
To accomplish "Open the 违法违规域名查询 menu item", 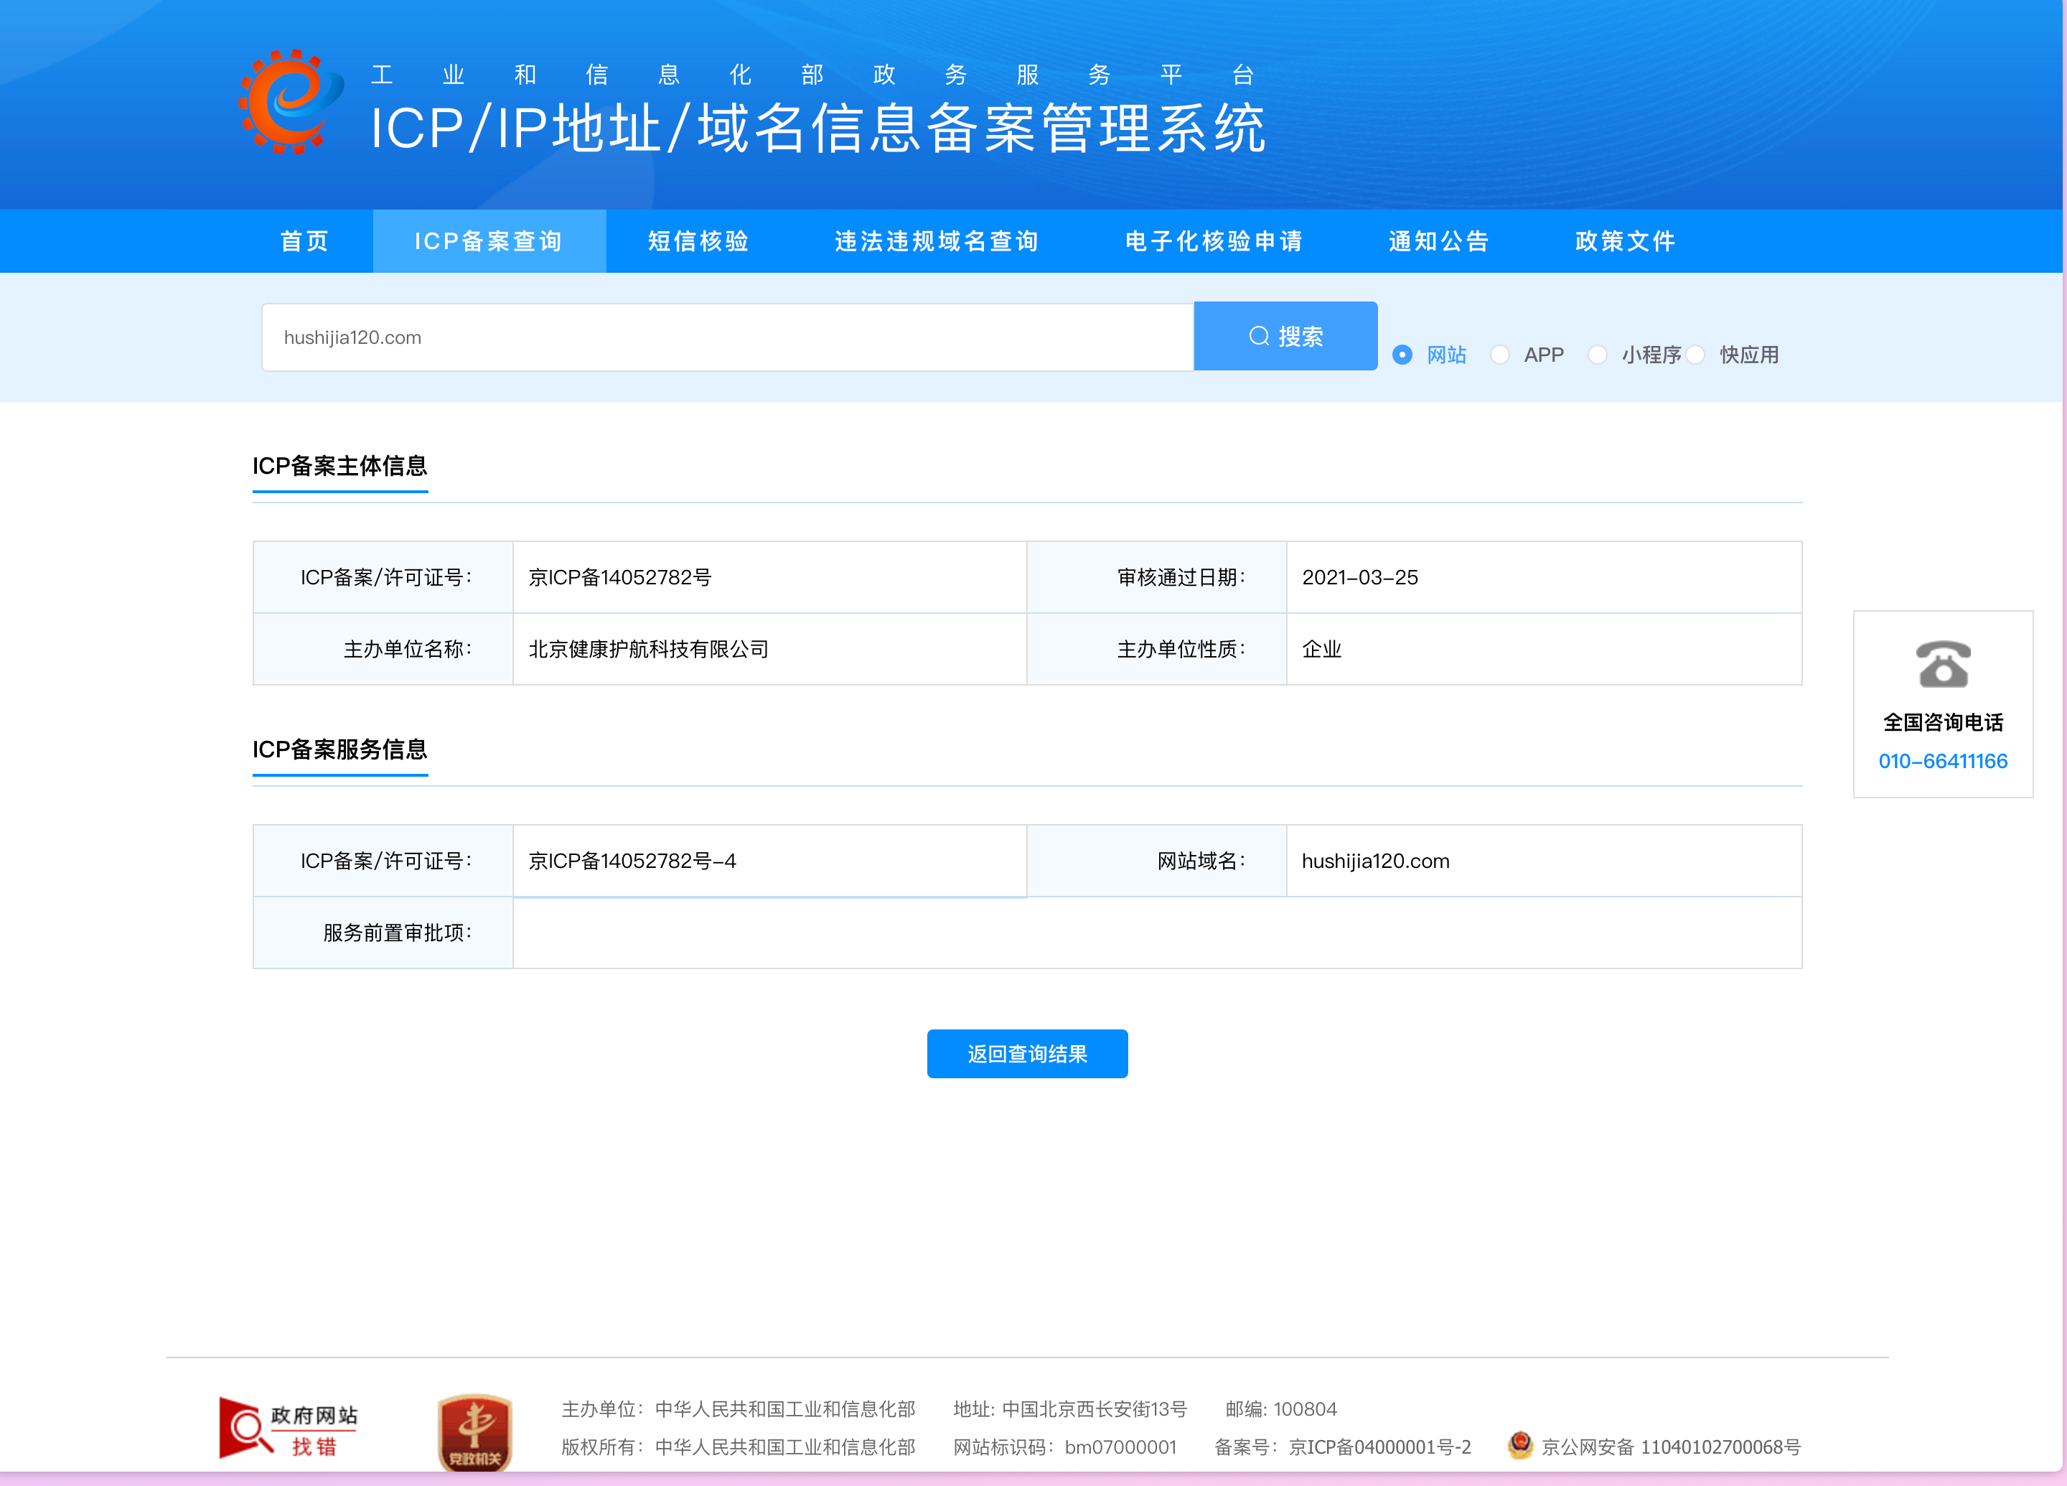I will point(936,242).
